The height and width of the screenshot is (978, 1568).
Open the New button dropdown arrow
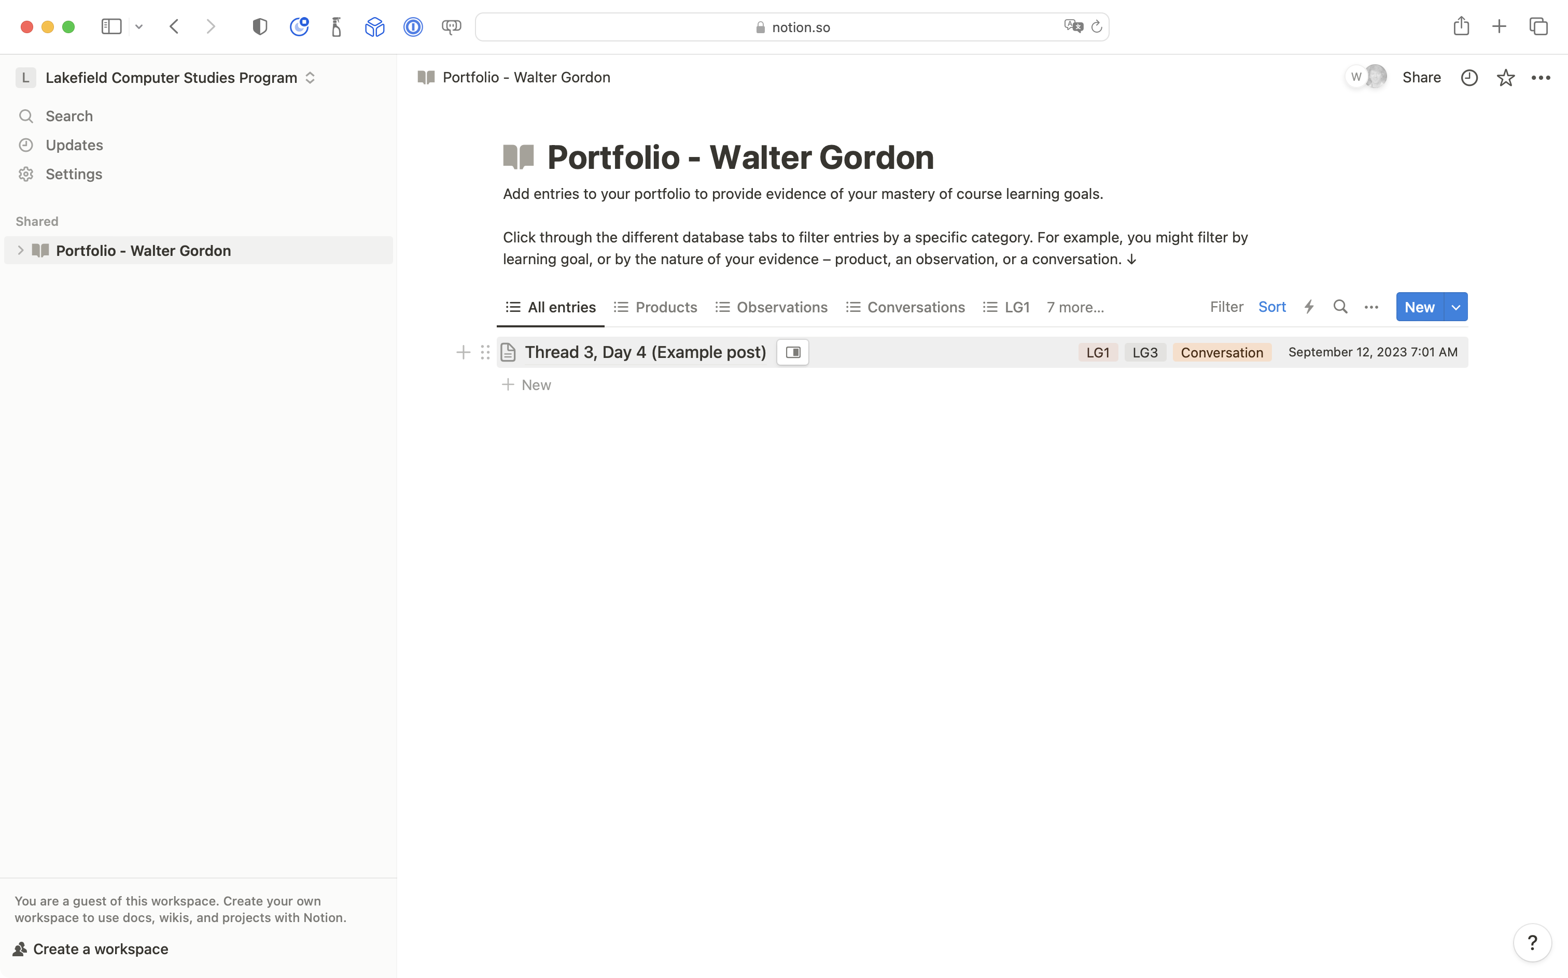pos(1455,307)
